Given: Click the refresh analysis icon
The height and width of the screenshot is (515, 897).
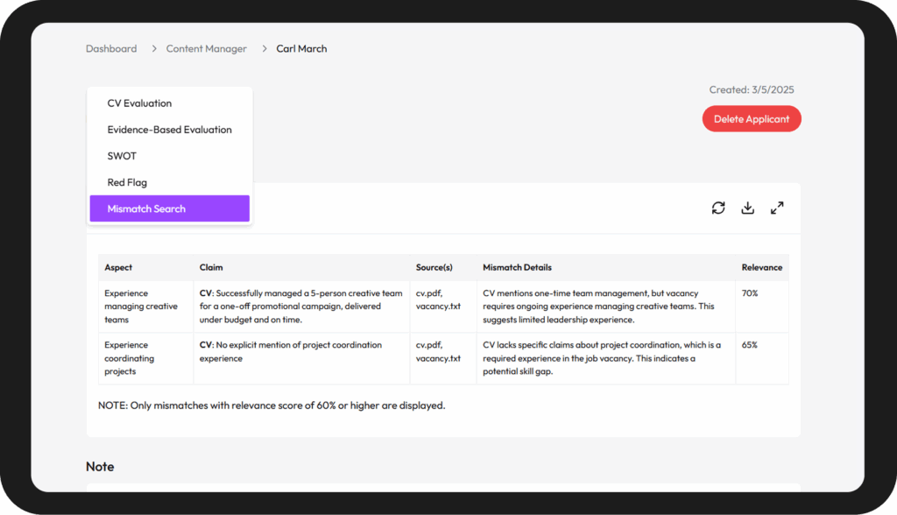Looking at the screenshot, I should (718, 208).
